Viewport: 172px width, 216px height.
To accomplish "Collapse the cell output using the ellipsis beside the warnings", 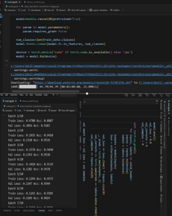I will pyautogui.click(x=6, y=65).
